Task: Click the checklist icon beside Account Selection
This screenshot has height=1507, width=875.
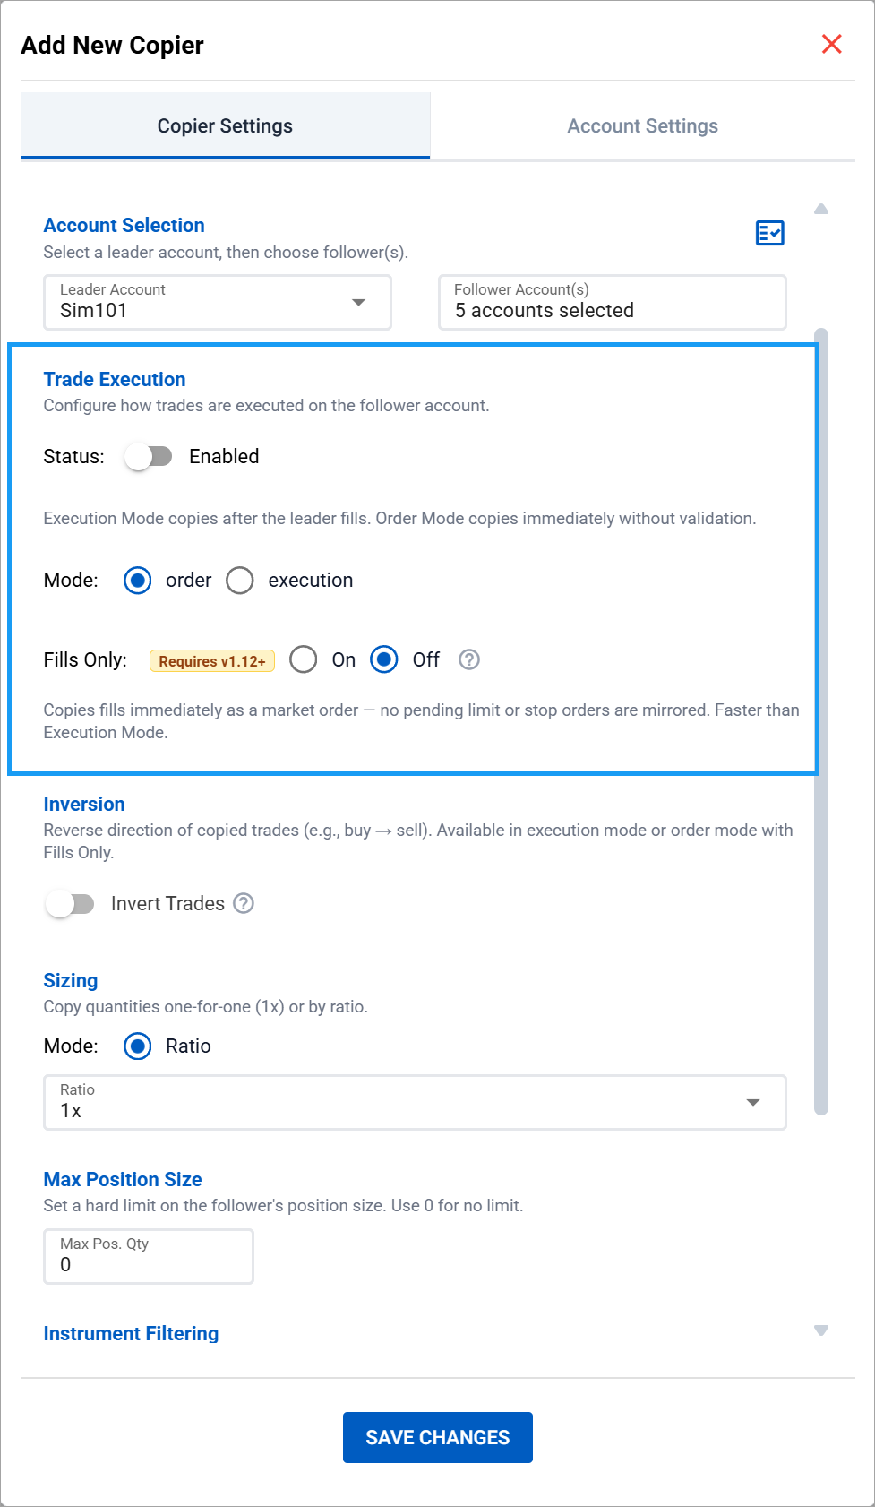Action: [769, 233]
